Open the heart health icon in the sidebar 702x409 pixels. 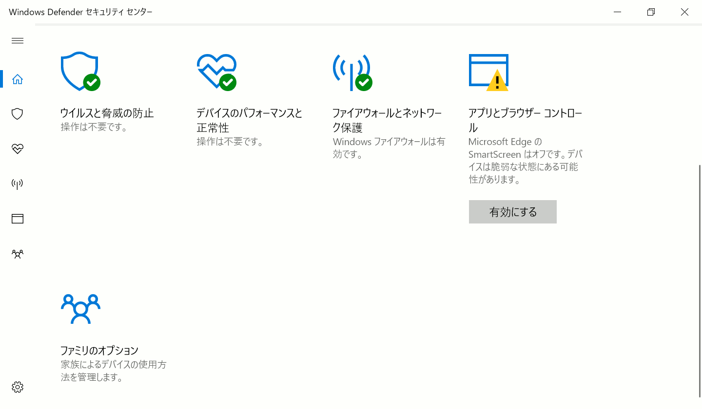coord(18,149)
